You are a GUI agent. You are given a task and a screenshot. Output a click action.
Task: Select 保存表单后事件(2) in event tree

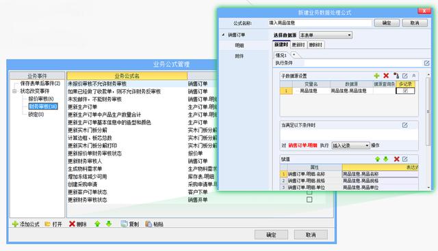pyautogui.click(x=40, y=83)
